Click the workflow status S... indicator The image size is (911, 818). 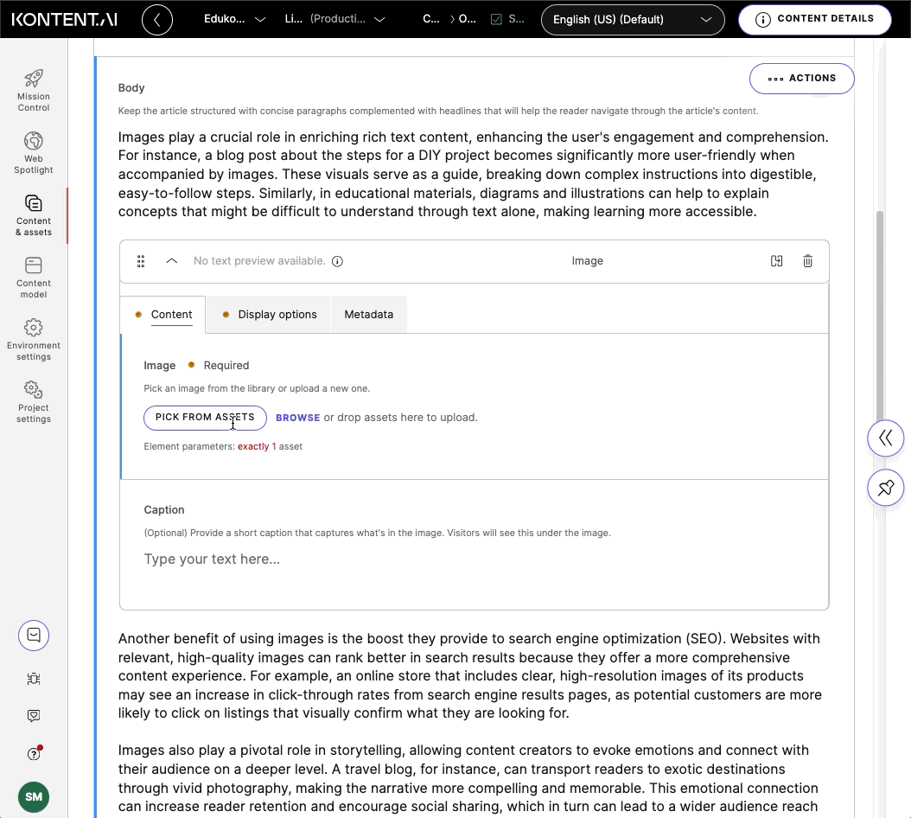coord(507,19)
